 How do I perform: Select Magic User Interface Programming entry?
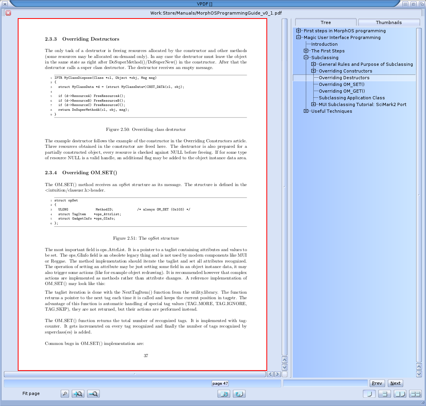point(342,37)
